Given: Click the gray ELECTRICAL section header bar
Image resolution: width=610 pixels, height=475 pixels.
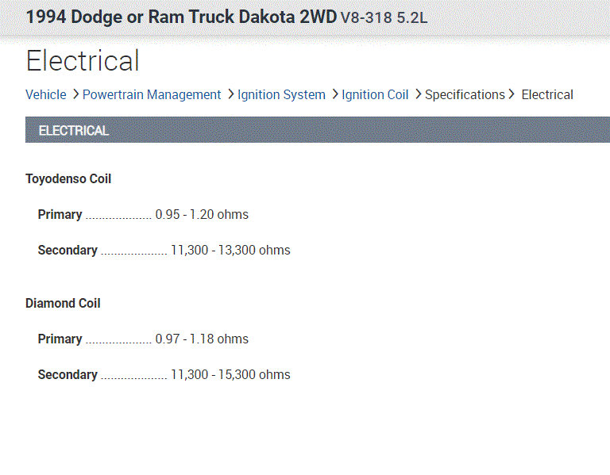Looking at the screenshot, I should click(x=318, y=130).
